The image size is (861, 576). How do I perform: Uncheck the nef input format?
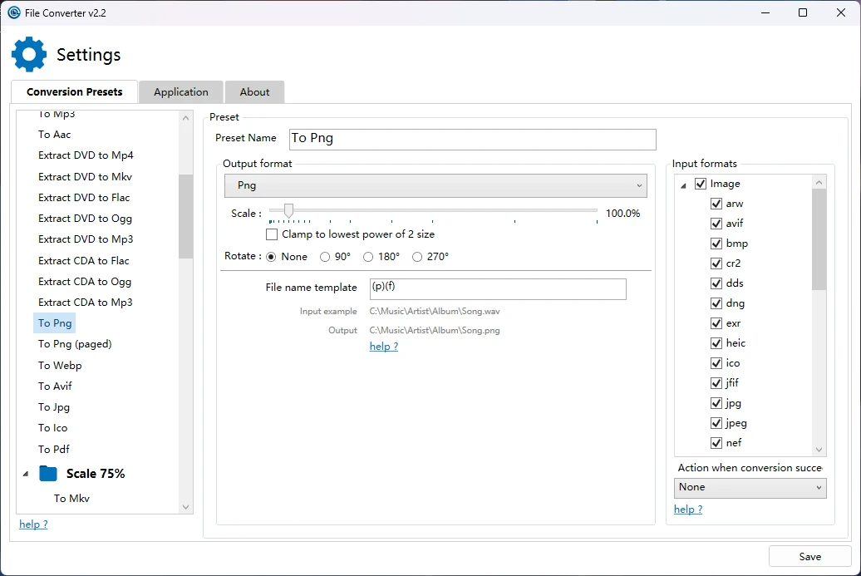pyautogui.click(x=716, y=443)
